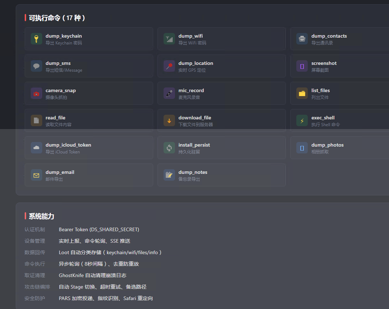Viewport: 389px width, 309px height.
Task: Click the "可执行命令 (17 种)" section heading
Action: (x=57, y=18)
